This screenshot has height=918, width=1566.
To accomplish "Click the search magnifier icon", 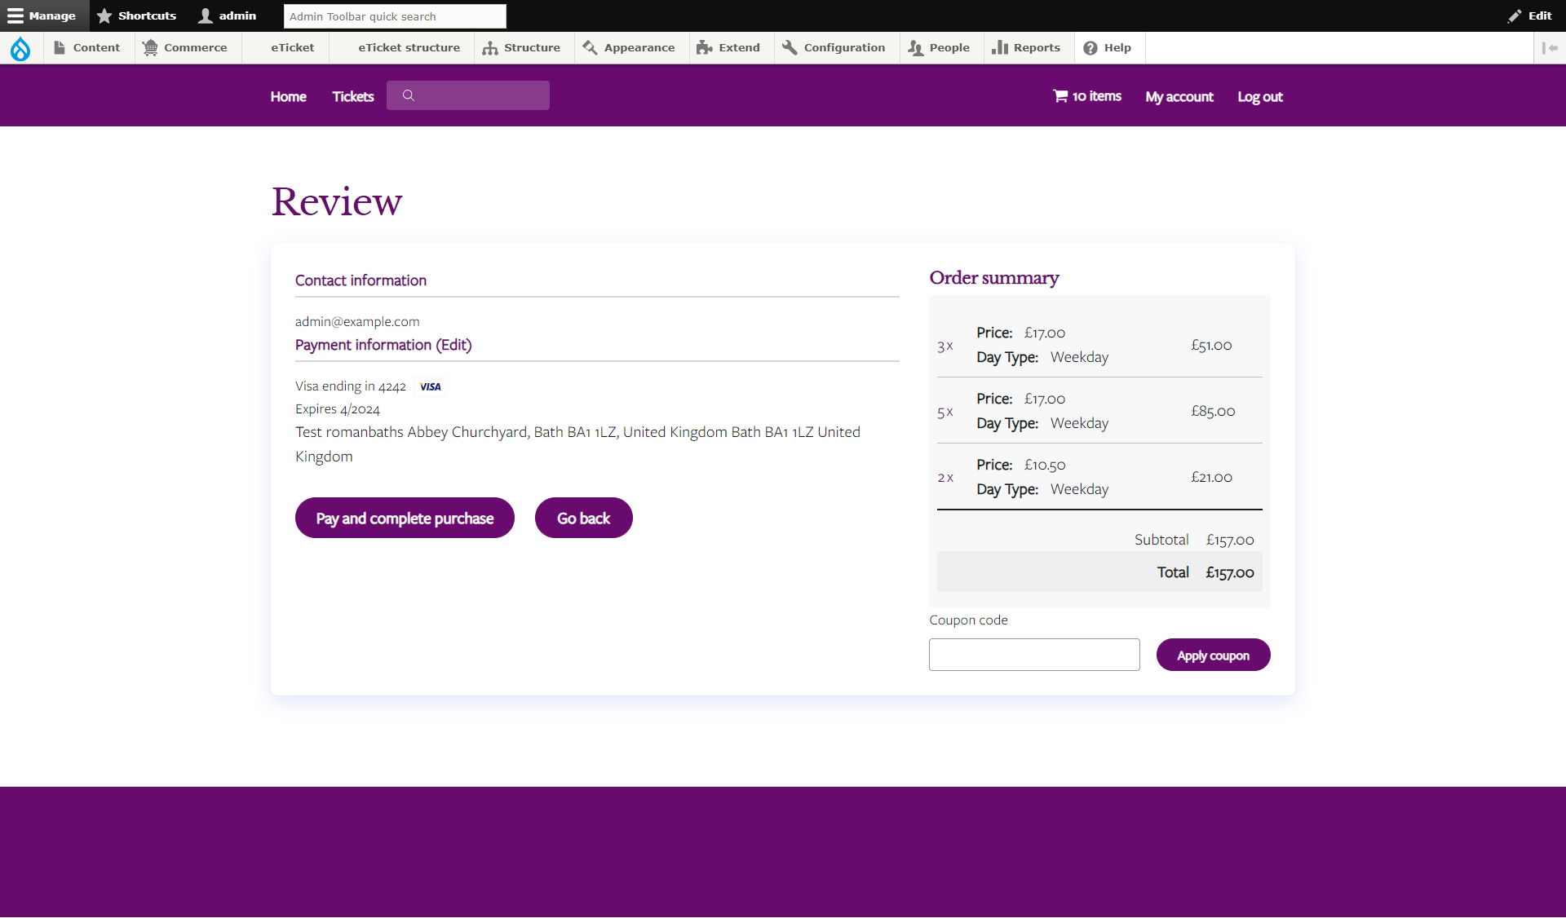I will pyautogui.click(x=409, y=95).
